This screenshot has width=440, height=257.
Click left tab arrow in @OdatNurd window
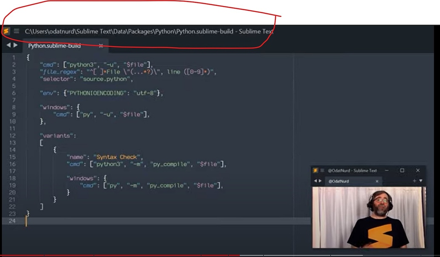tap(315, 181)
